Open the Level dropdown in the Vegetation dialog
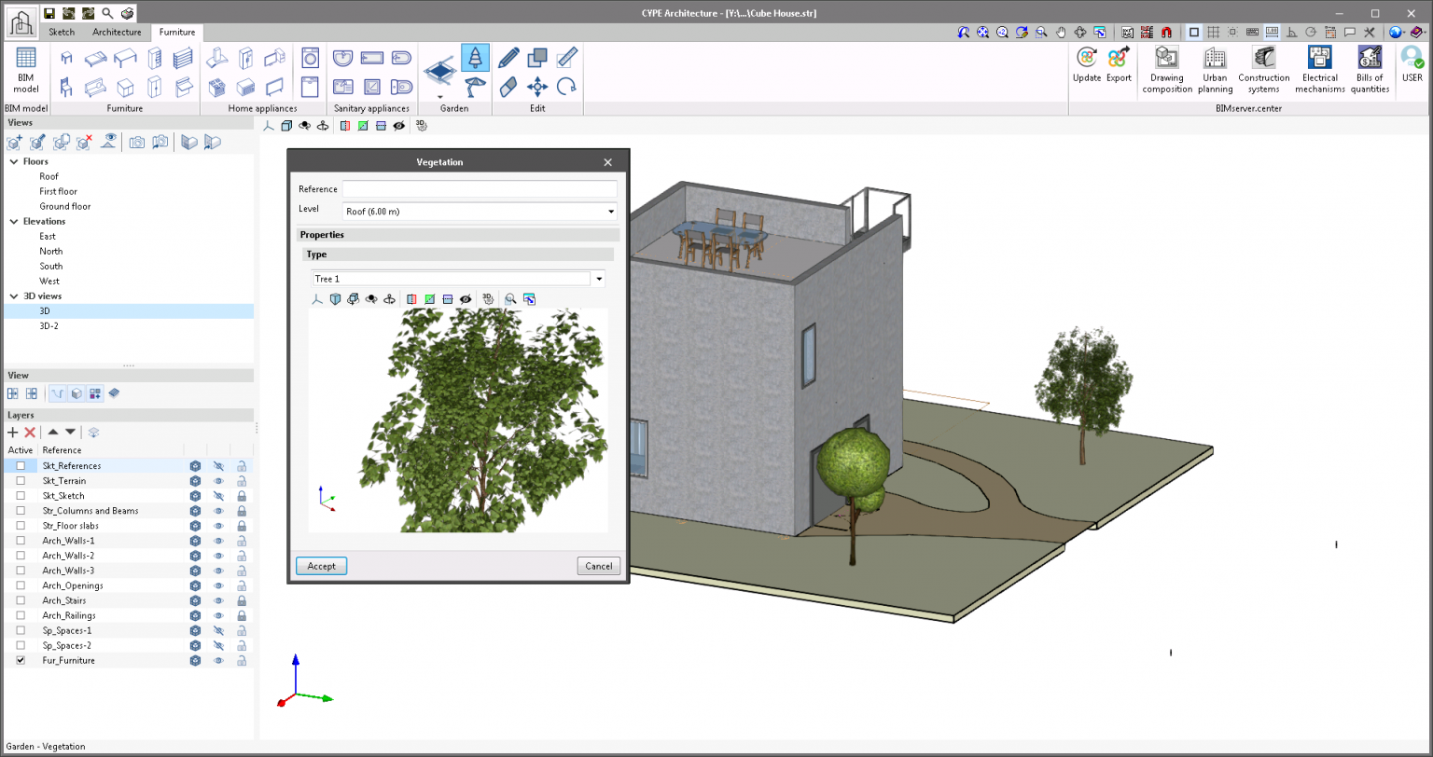1433x757 pixels. tap(613, 211)
